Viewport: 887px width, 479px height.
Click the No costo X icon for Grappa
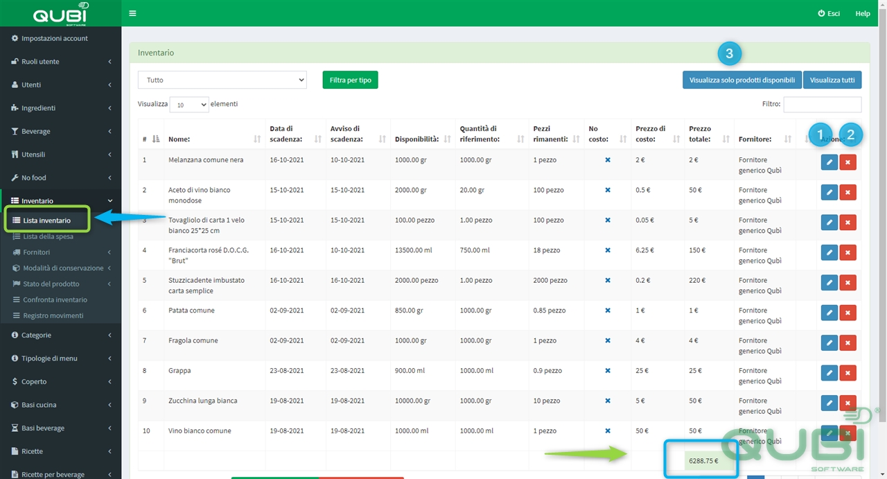click(x=608, y=370)
